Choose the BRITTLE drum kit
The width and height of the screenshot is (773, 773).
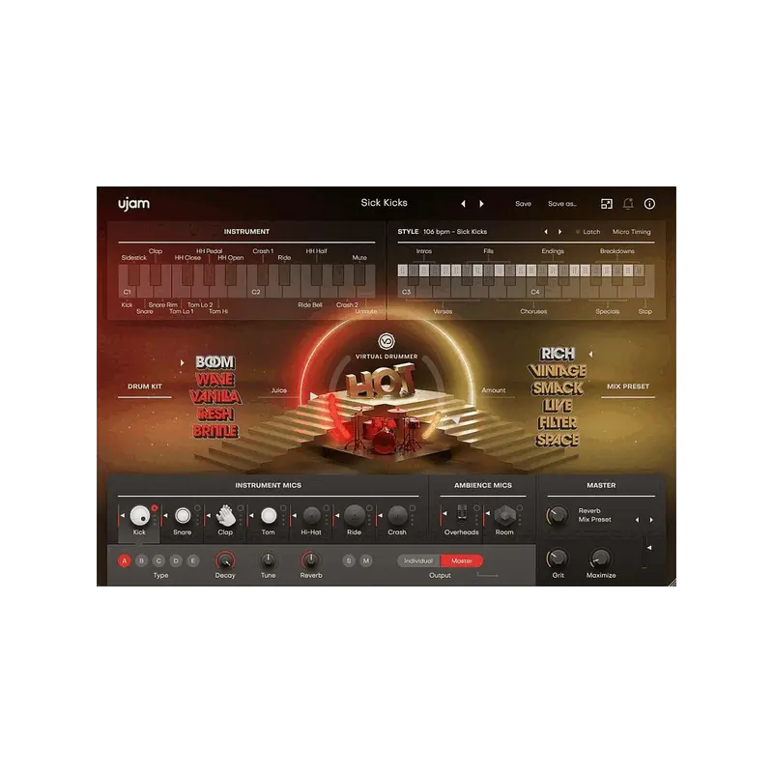(215, 431)
